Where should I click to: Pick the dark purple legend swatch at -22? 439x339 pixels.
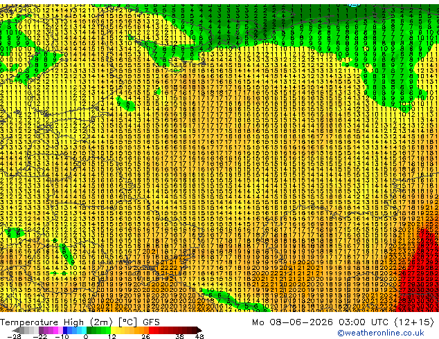click(41, 330)
